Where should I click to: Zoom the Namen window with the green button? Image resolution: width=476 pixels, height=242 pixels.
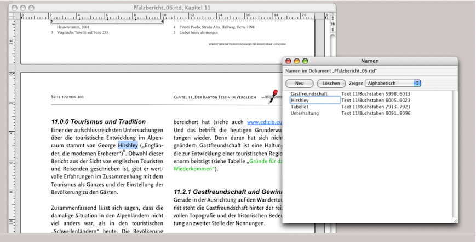point(306,61)
